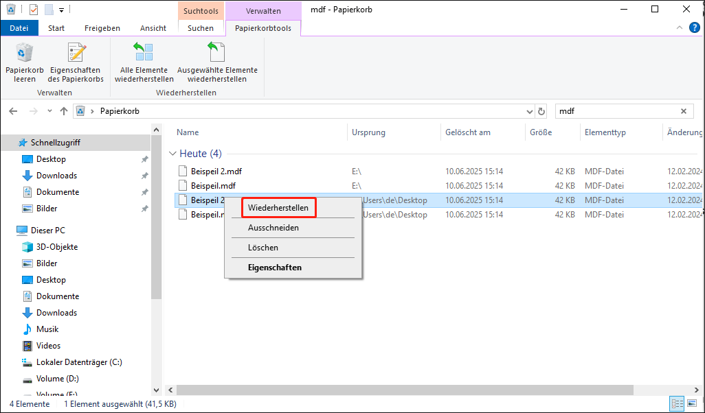
Task: Clear the mdf search with X
Action: 684,111
